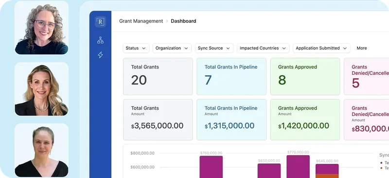
Task: Open the Status filter dropdown
Action: [136, 48]
